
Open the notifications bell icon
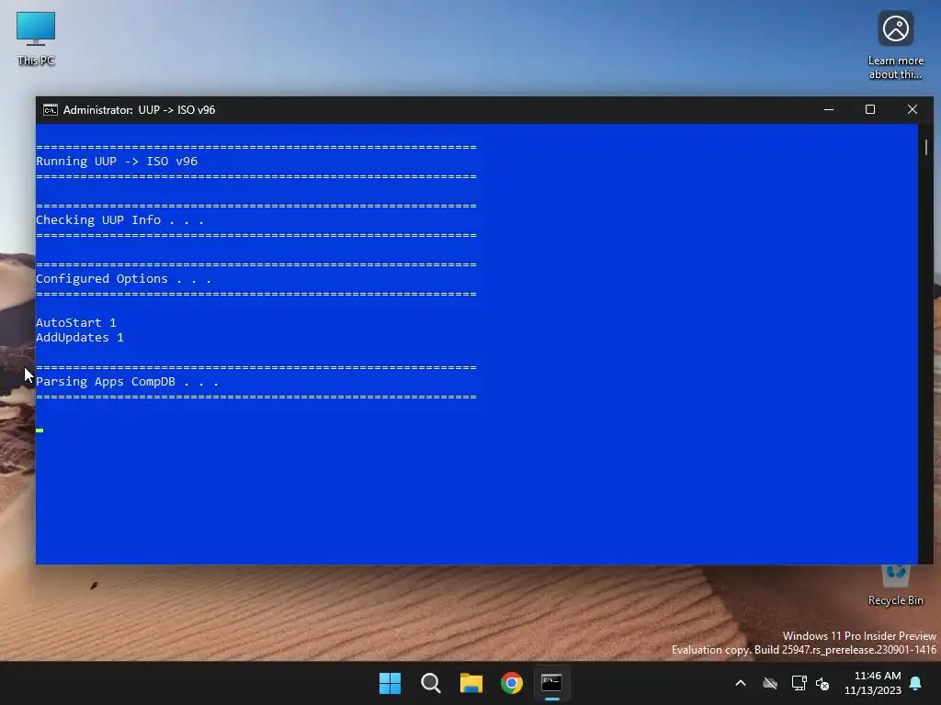(916, 683)
